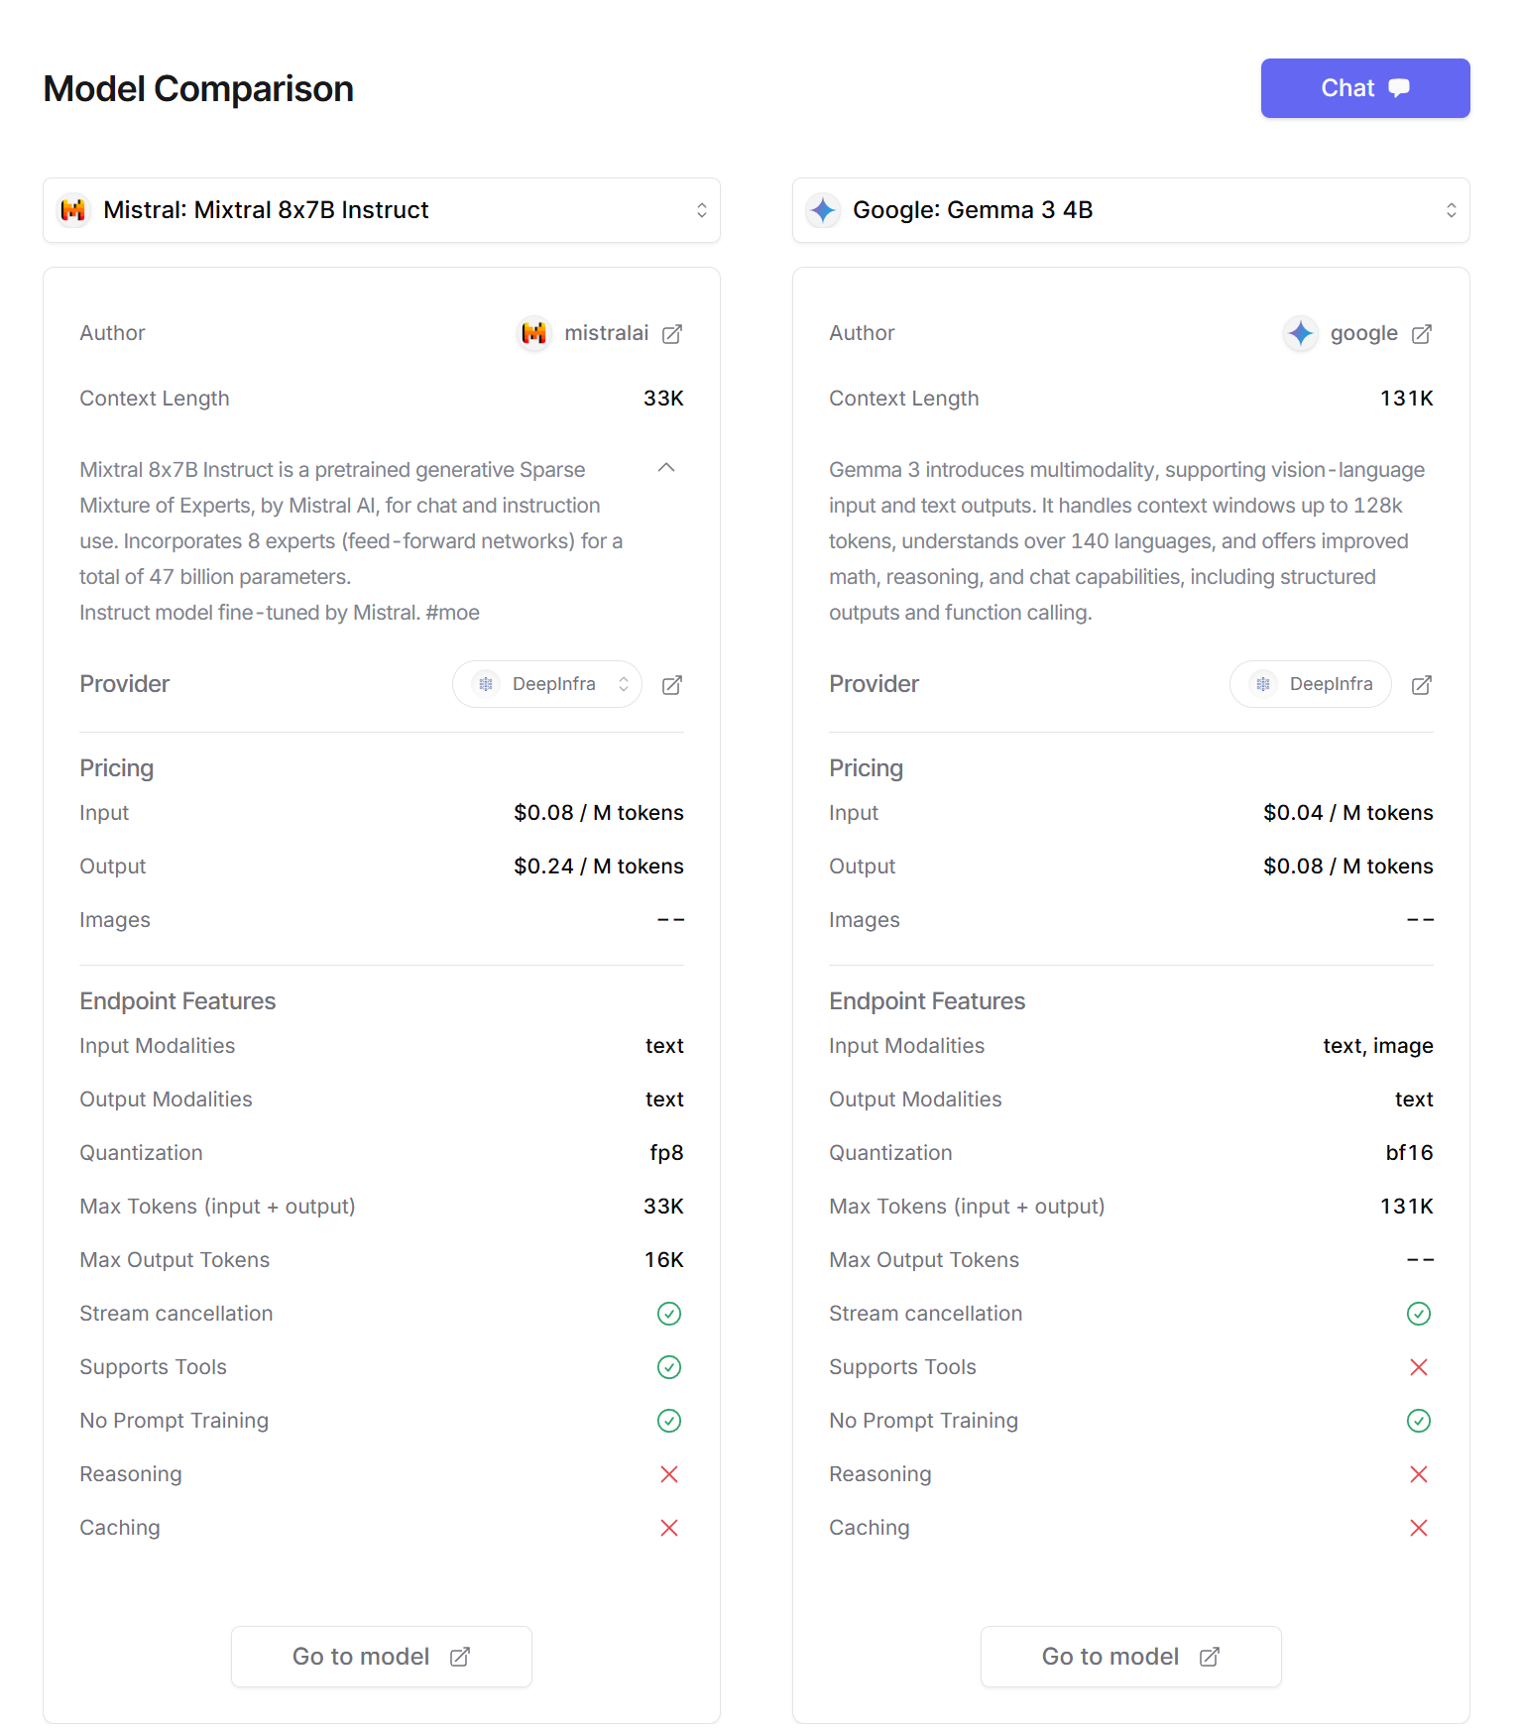Click the DeepInfra provider pill for Gemma
The width and height of the screenshot is (1519, 1736).
pos(1311,684)
